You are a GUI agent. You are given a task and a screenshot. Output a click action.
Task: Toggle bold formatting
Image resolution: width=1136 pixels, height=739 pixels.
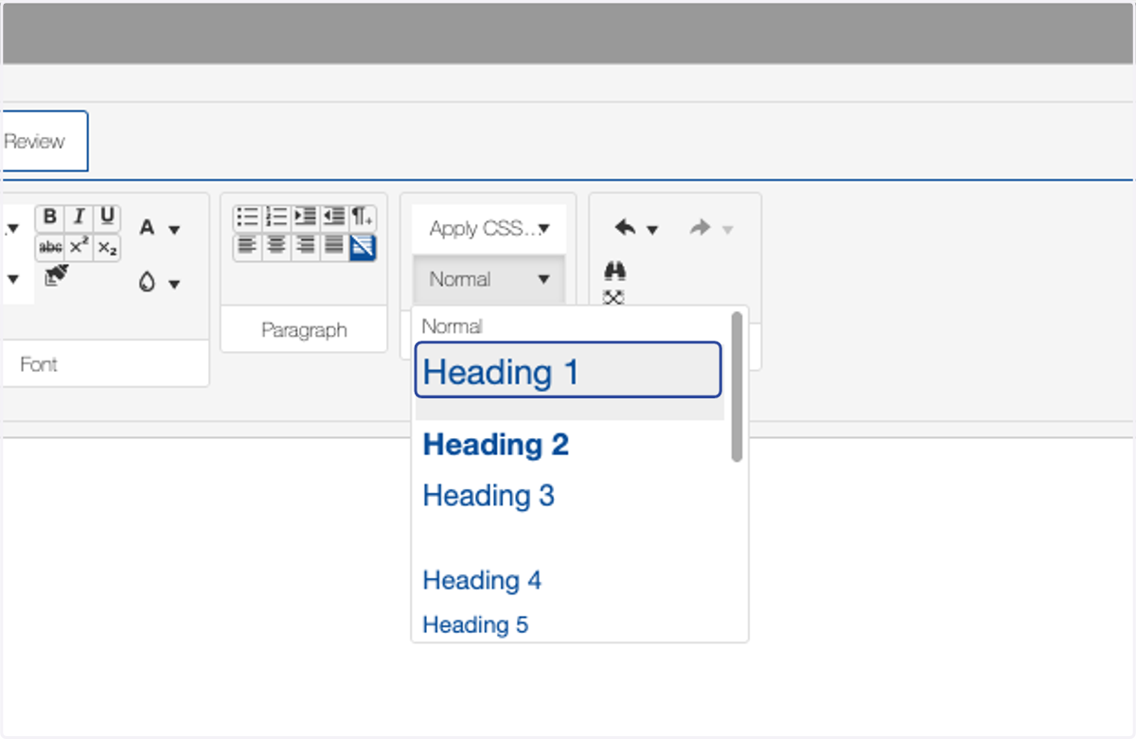click(51, 218)
